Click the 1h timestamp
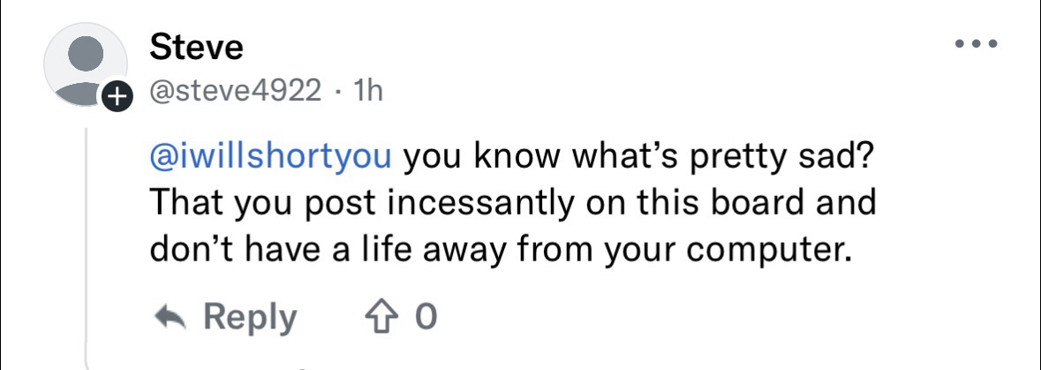1041x370 pixels. tap(367, 91)
